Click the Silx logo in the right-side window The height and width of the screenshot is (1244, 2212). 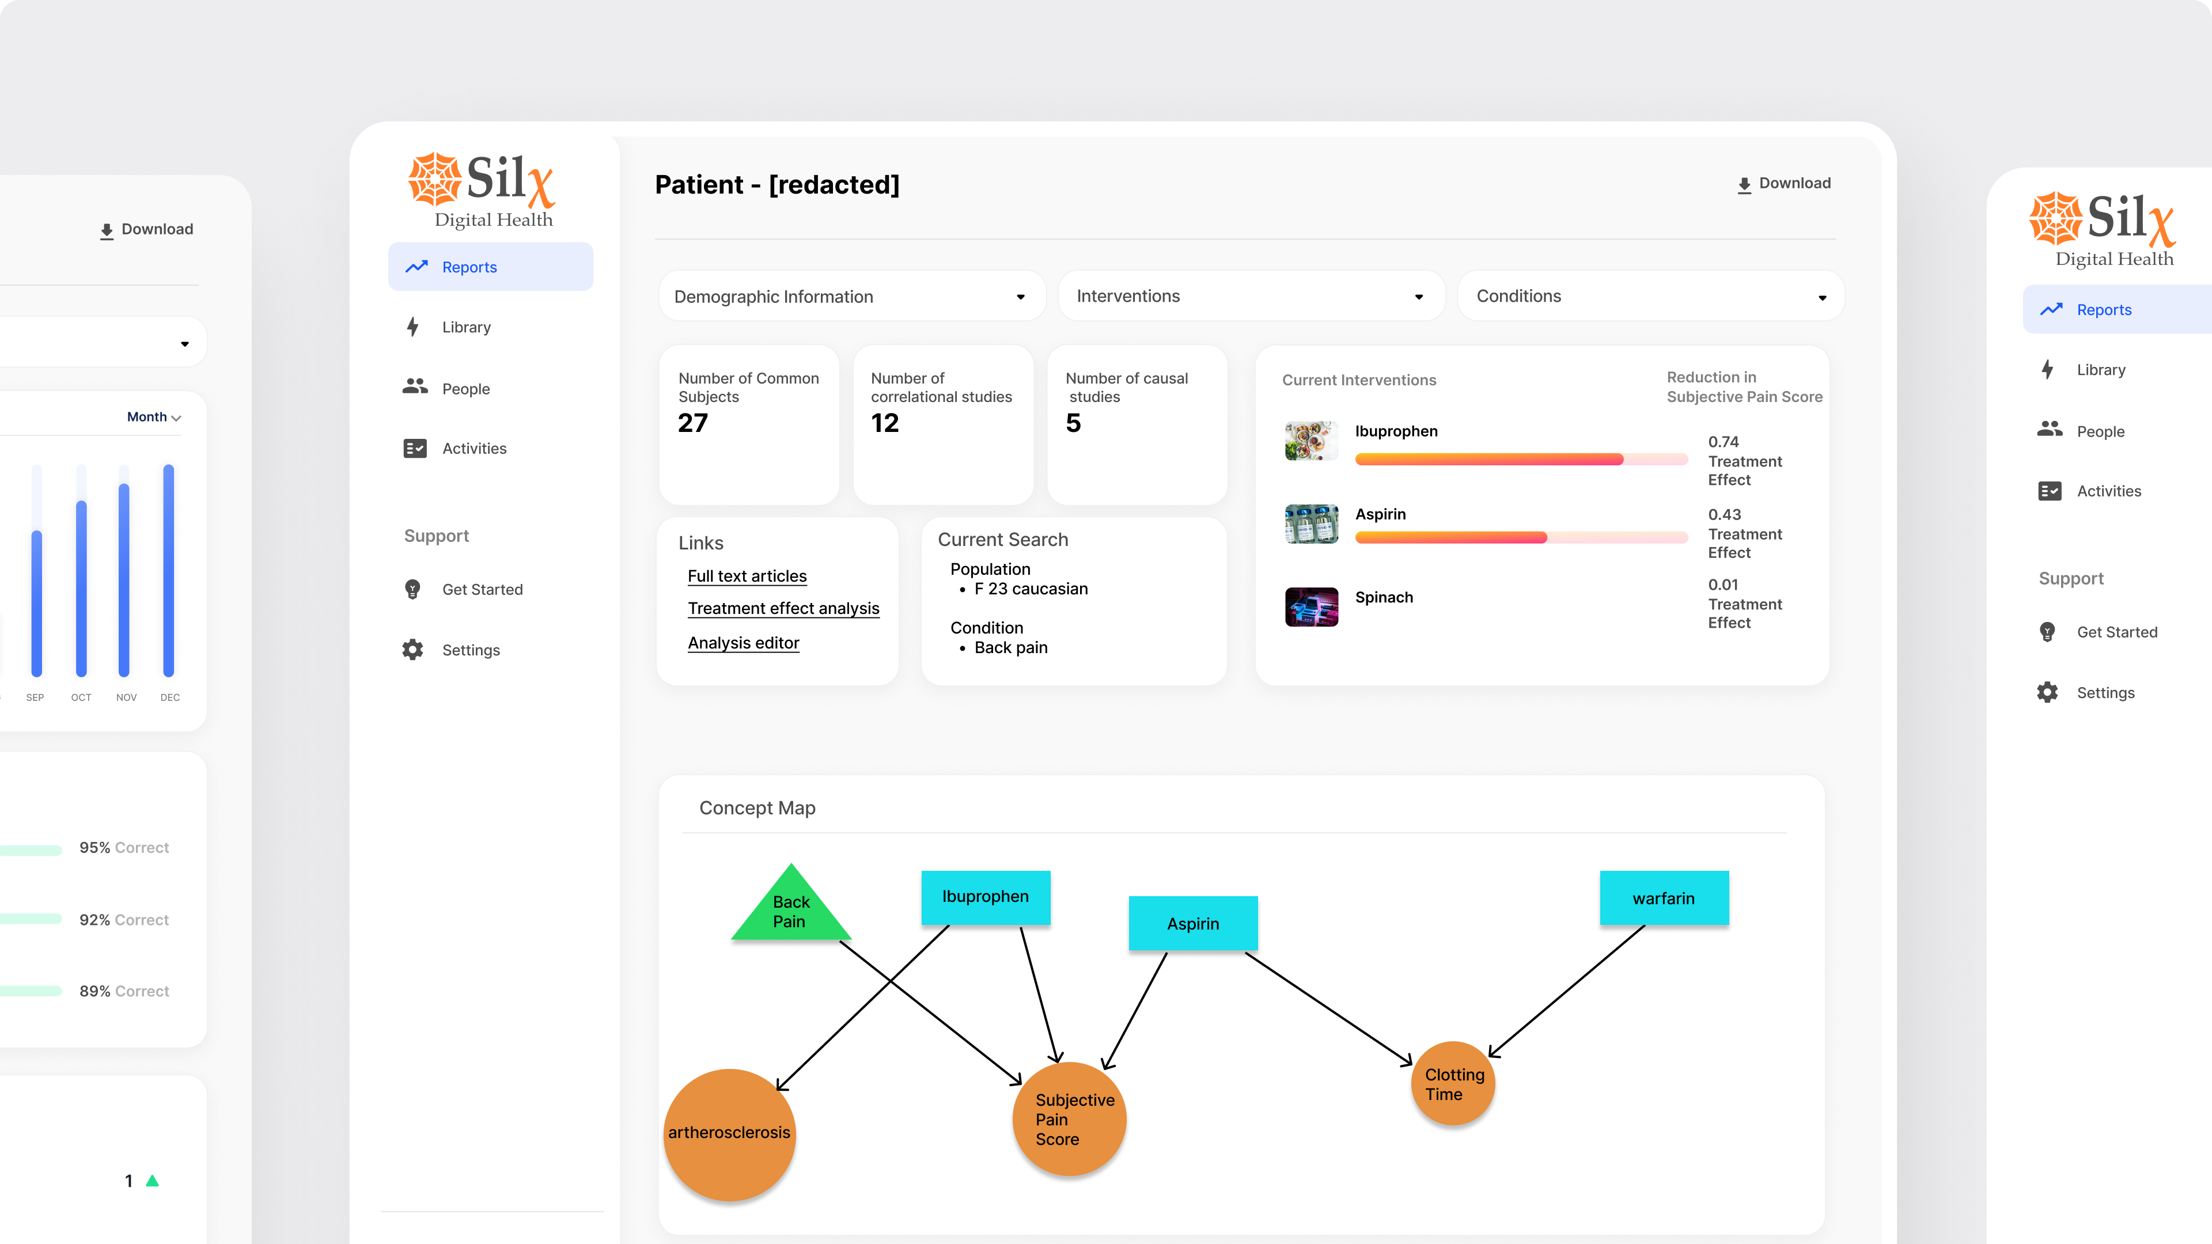coord(2103,230)
